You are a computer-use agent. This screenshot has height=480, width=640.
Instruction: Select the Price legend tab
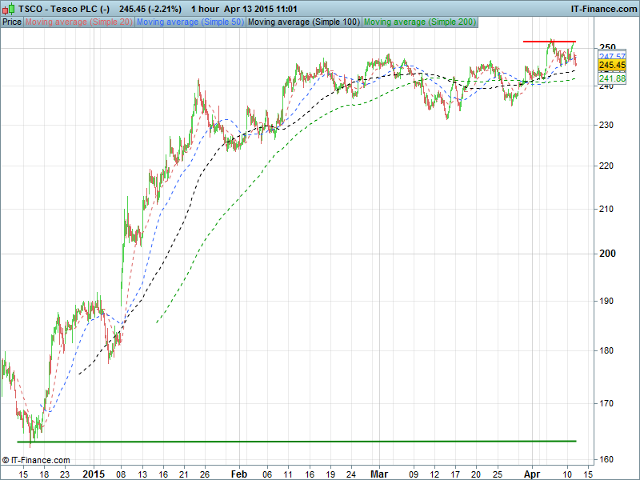(12, 22)
